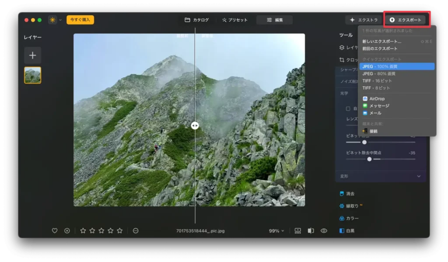Screen dimensions: 448x262
Task: Switch to the カタログ tab
Action: click(x=197, y=19)
